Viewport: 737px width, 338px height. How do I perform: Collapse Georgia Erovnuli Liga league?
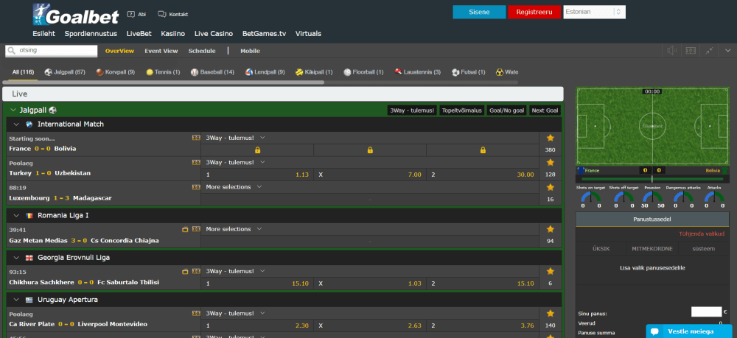pos(16,258)
